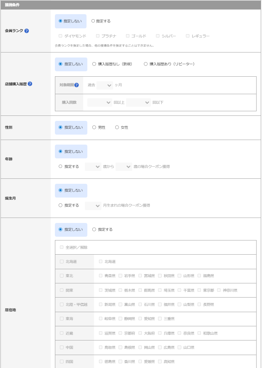Image resolution: width=262 pixels, height=368 pixels.
Task: Select 指定する for 居住地
Action: point(94,230)
